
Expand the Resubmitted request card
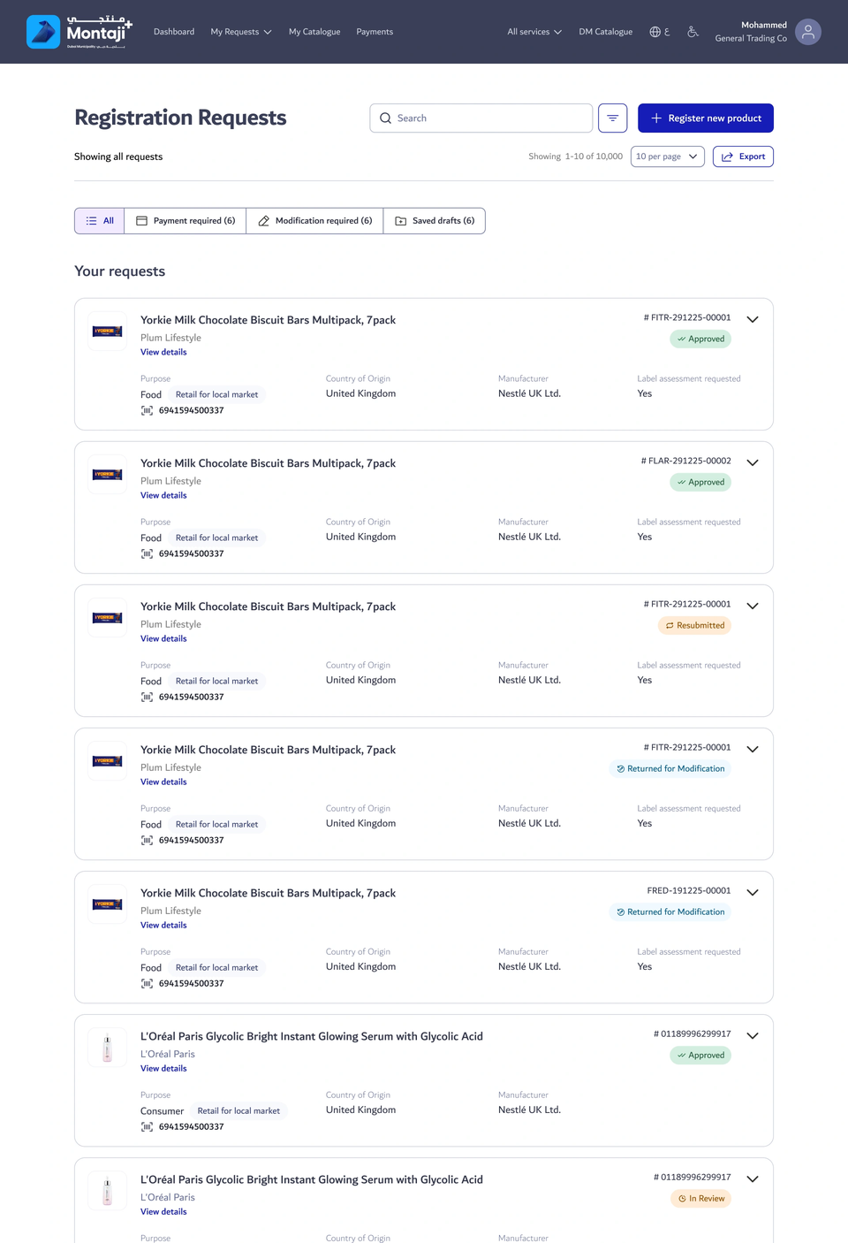753,606
